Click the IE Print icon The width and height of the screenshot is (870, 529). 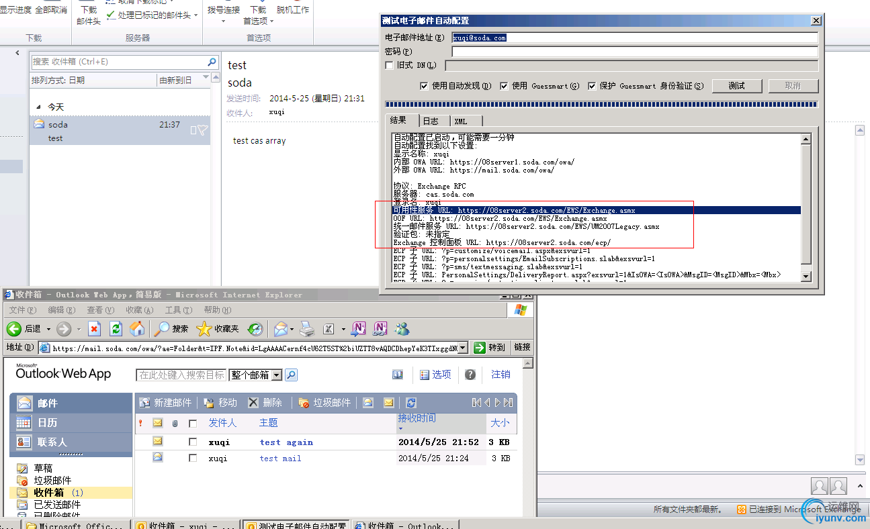pyautogui.click(x=307, y=329)
